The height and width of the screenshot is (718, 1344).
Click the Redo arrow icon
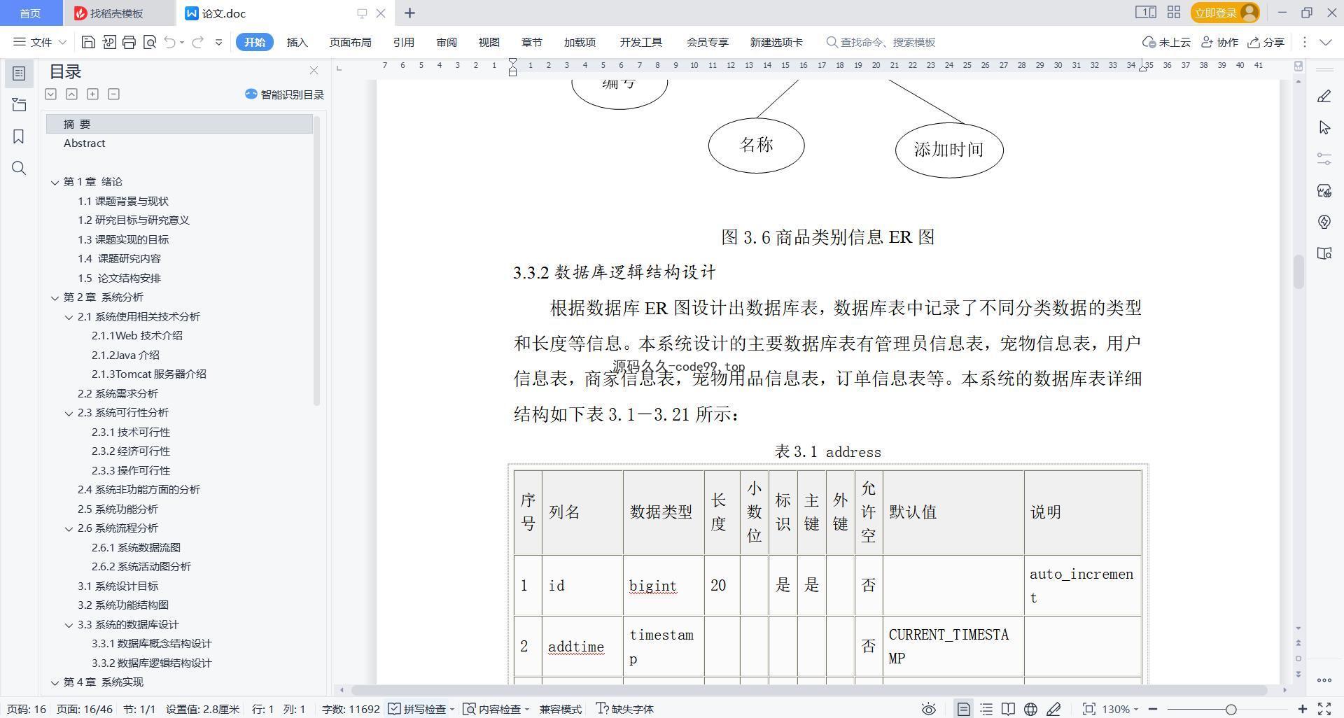(x=197, y=42)
